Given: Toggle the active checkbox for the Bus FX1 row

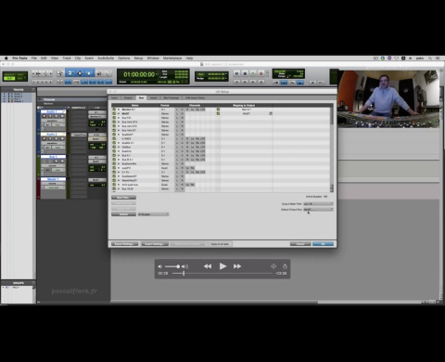Looking at the screenshot, I should coord(114,118).
